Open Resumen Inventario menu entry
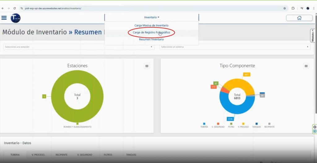 151,39
